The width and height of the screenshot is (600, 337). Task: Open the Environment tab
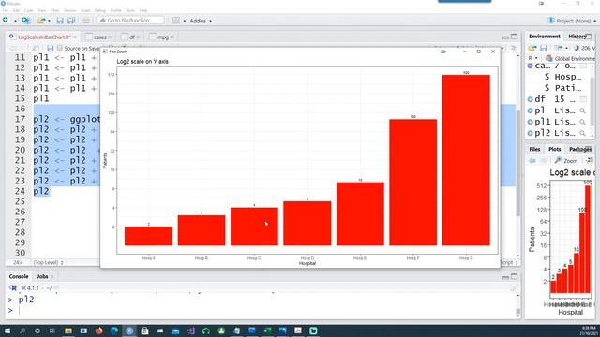(544, 37)
